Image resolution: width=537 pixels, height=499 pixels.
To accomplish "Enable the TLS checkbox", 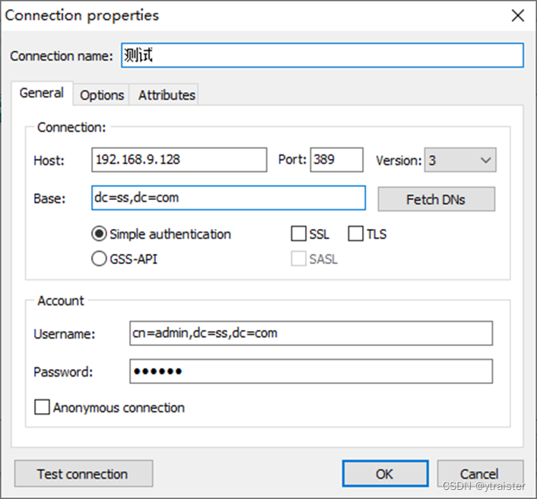I will pyautogui.click(x=355, y=234).
